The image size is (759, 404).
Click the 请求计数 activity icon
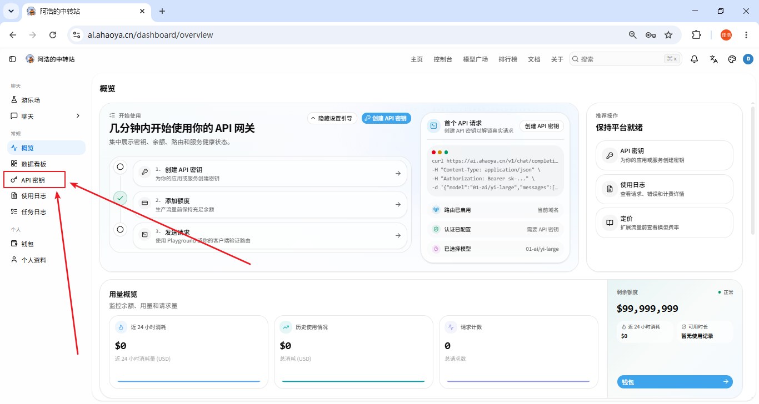[x=451, y=327]
